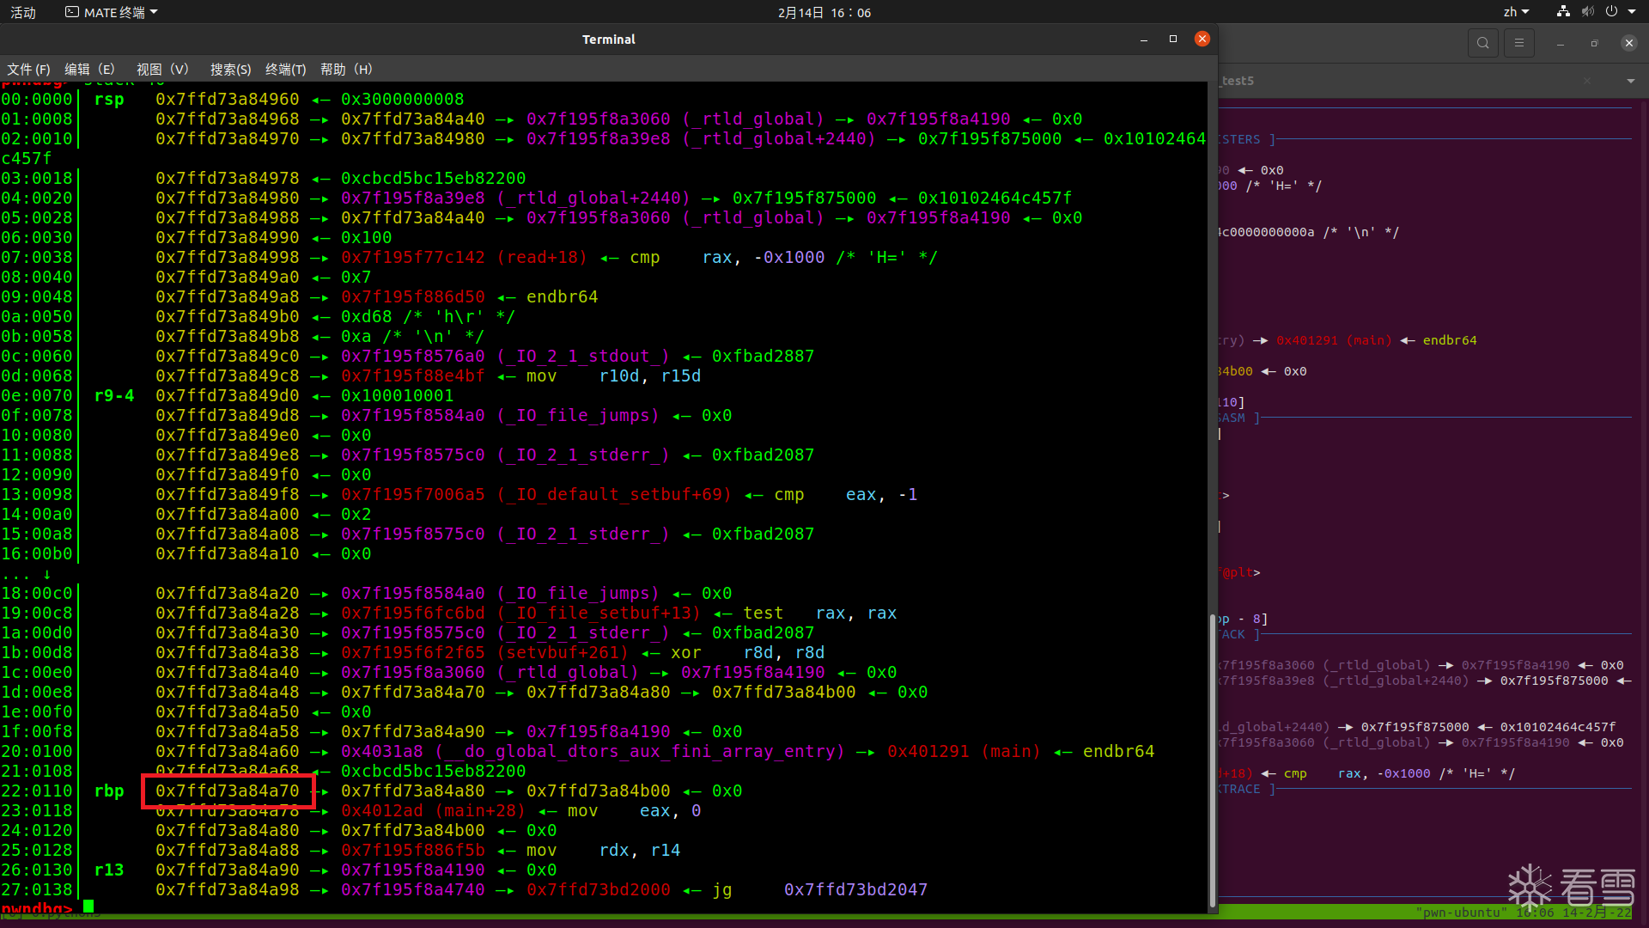Viewport: 1649px width, 928px height.
Task: Click stack offset 1c:00e0 label
Action: pyautogui.click(x=37, y=672)
